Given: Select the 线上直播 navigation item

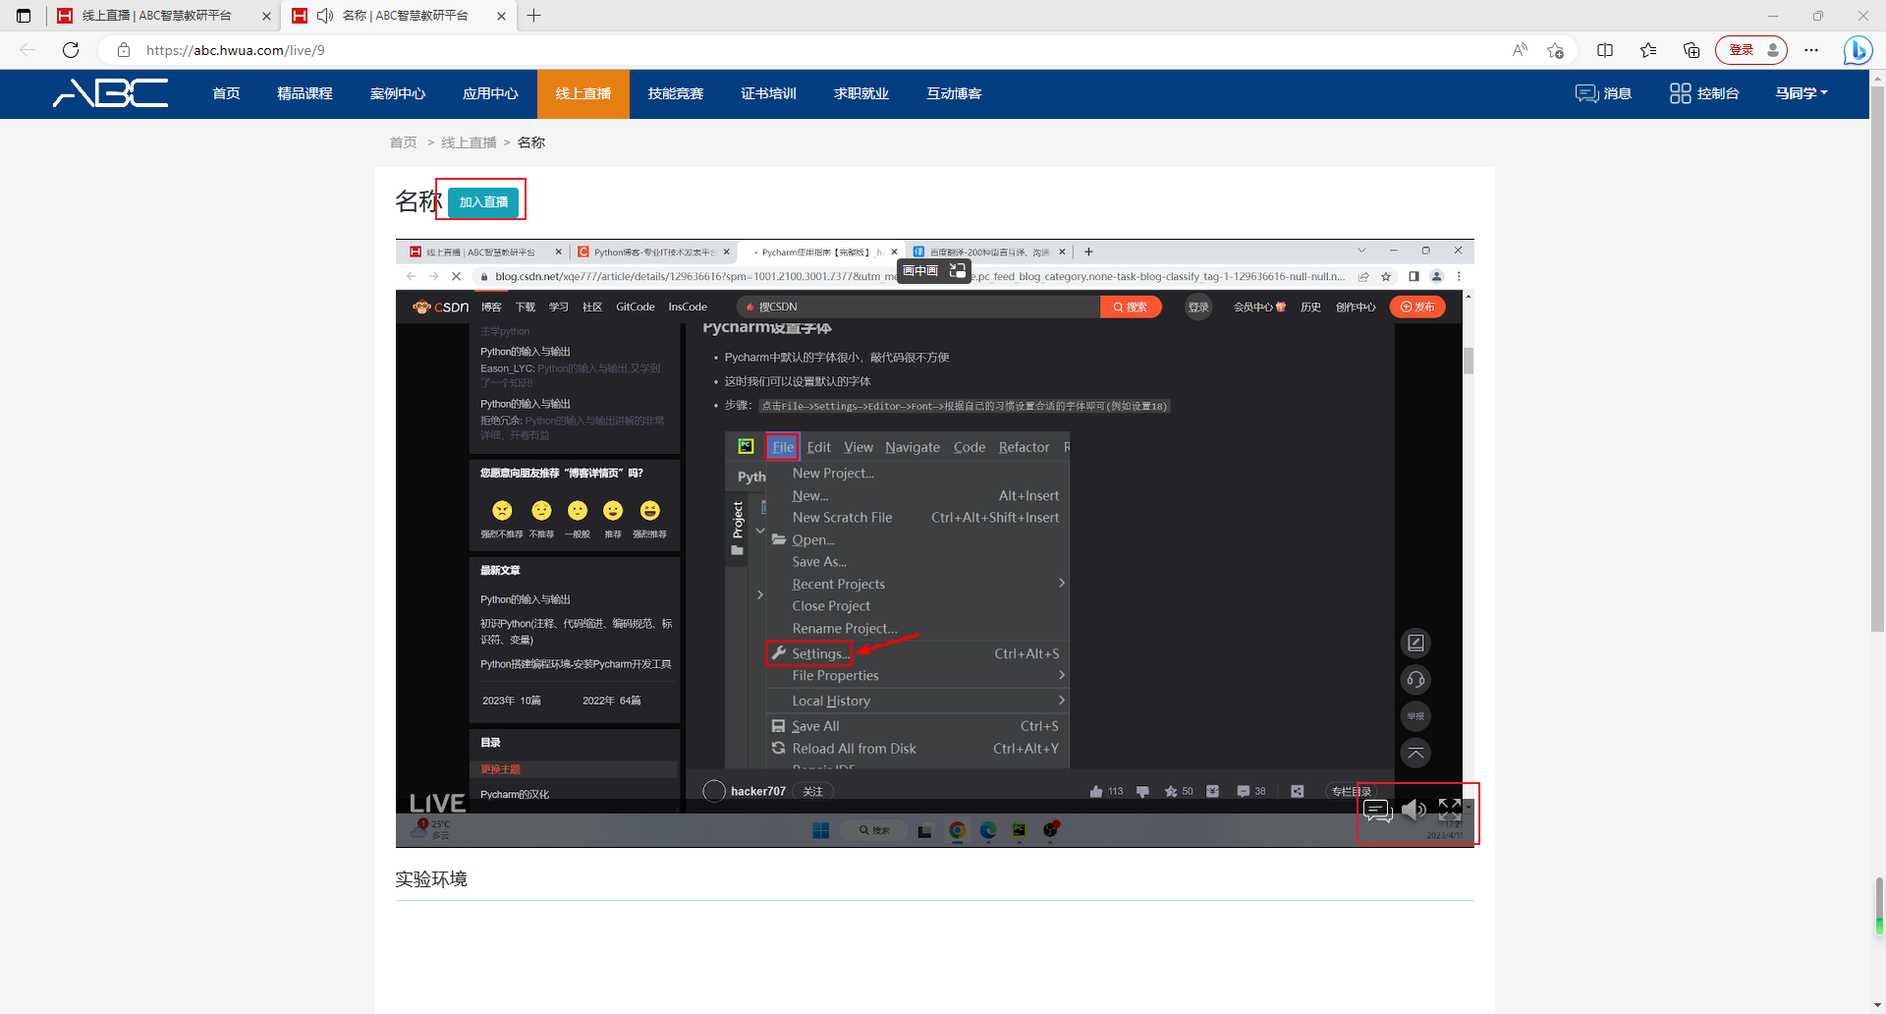Looking at the screenshot, I should 583,93.
